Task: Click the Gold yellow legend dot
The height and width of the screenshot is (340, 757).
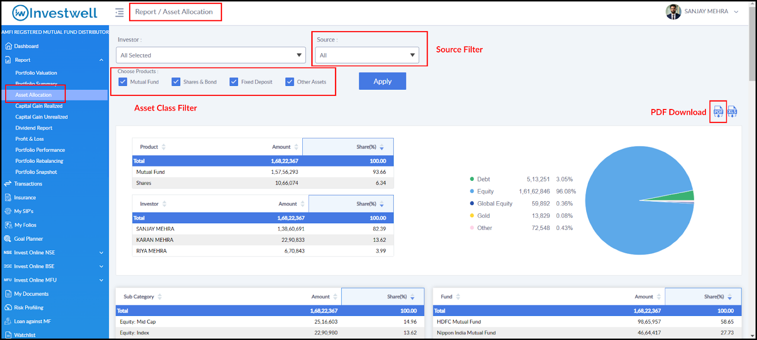Action: 472,215
